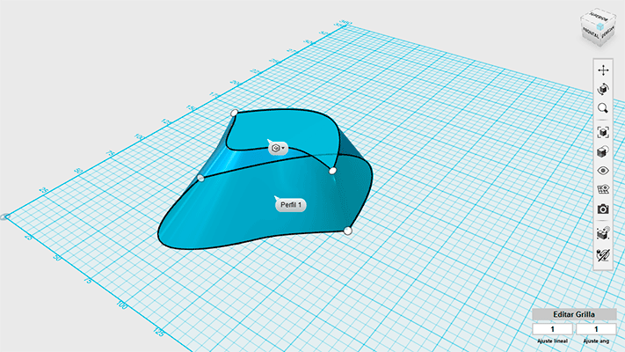Screen dimensions: 625x352
Task: Click the Editar Grilla button
Action: [574, 314]
